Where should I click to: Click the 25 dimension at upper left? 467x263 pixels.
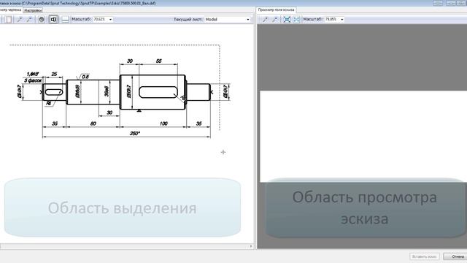pyautogui.click(x=54, y=74)
